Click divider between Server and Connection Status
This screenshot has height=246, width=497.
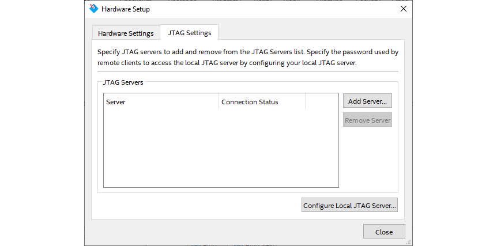219,102
